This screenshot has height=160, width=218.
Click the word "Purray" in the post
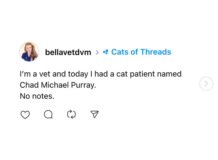click(84, 85)
